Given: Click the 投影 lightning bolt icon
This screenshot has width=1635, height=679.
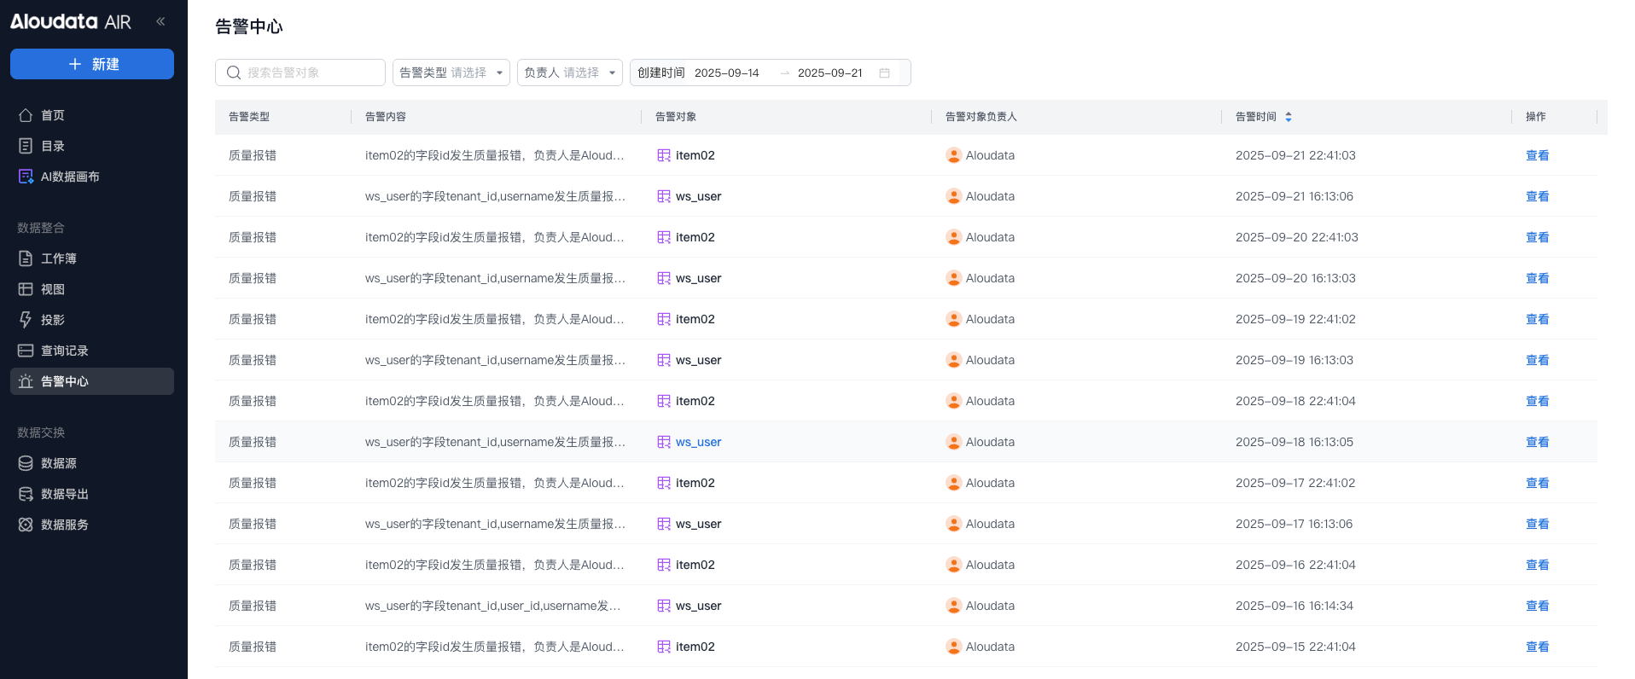Looking at the screenshot, I should [26, 320].
